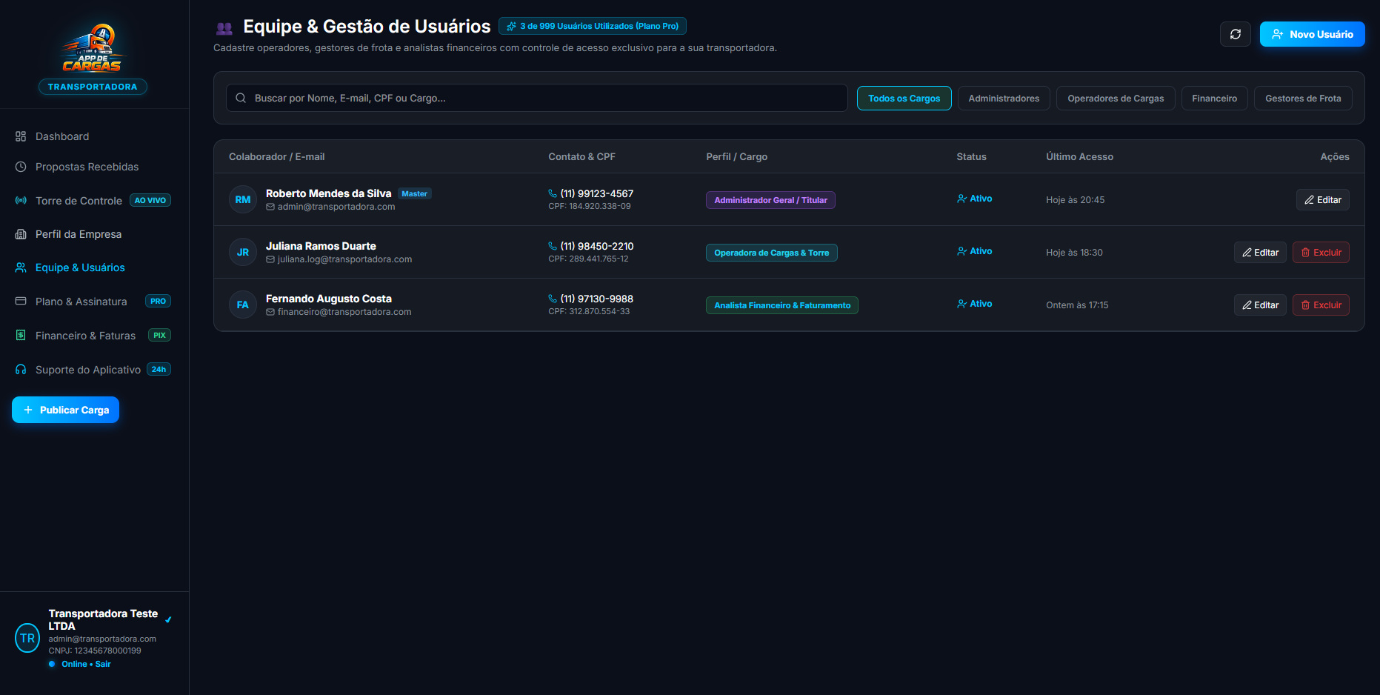Click the verified checkmark next to Transportadora Teste
1380x695 pixels.
tap(168, 619)
